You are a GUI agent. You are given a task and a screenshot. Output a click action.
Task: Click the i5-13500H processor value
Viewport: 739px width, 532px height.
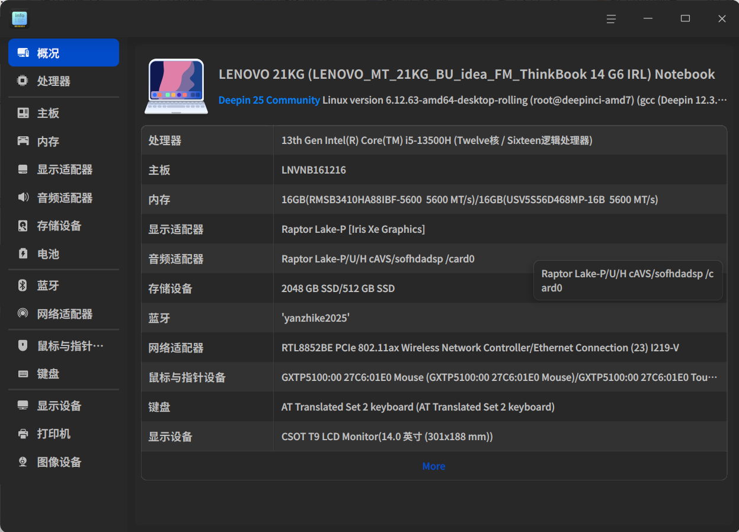[x=437, y=140]
